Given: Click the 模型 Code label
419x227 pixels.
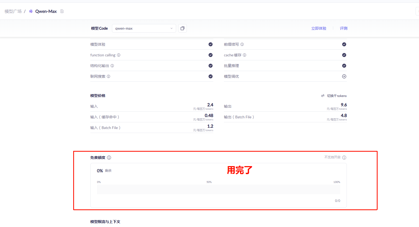Looking at the screenshot, I should (x=99, y=28).
